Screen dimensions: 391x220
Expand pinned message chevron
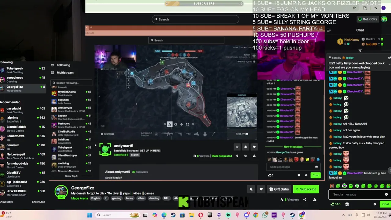pyautogui.click(x=389, y=64)
